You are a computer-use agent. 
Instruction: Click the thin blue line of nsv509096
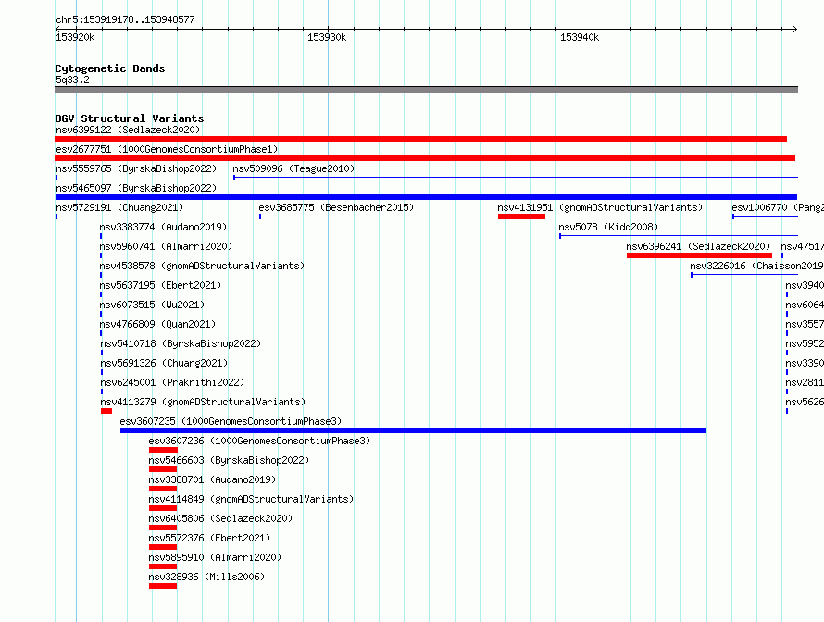click(x=516, y=178)
